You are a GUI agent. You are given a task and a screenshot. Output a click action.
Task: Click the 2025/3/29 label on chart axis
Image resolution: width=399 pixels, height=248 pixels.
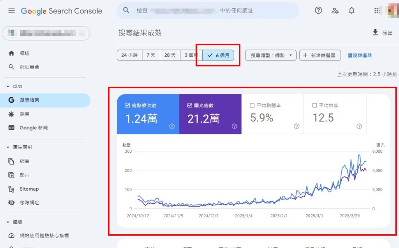tap(350, 216)
